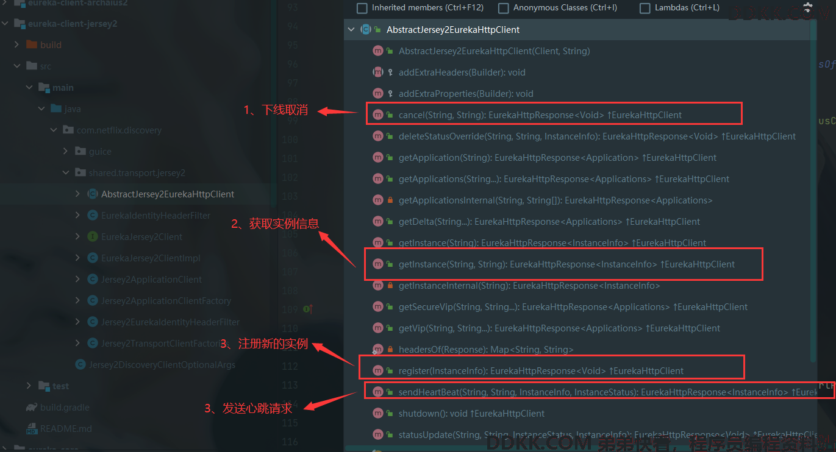Select getInstance(String) single-argument method

click(x=552, y=243)
